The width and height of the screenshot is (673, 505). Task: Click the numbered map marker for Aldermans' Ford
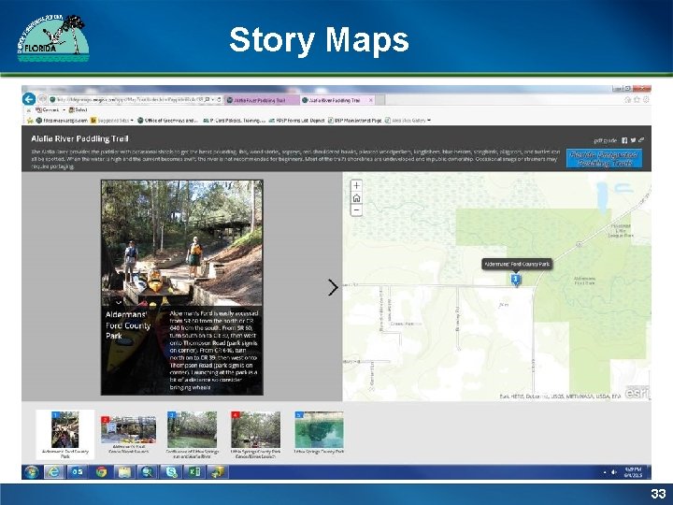point(516,280)
